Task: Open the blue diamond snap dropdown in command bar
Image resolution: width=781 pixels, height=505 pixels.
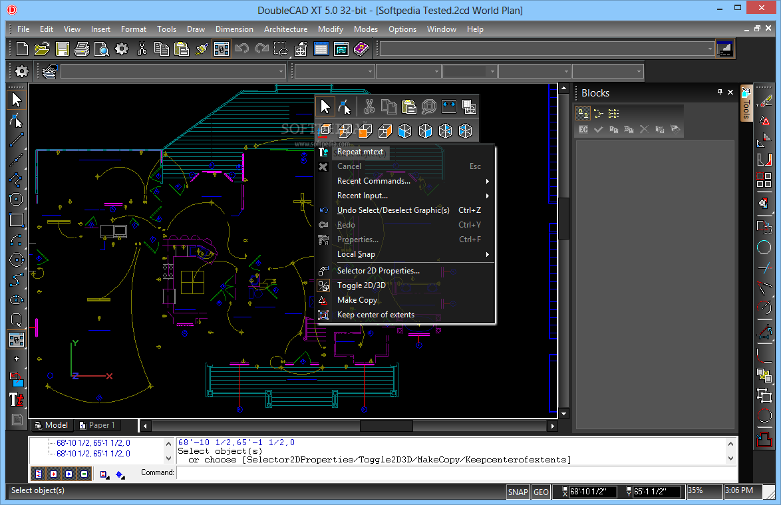Action: click(120, 474)
